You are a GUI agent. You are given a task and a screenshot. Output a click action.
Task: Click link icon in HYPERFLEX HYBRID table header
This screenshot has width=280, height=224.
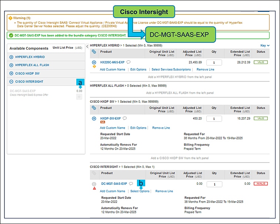(94, 52)
